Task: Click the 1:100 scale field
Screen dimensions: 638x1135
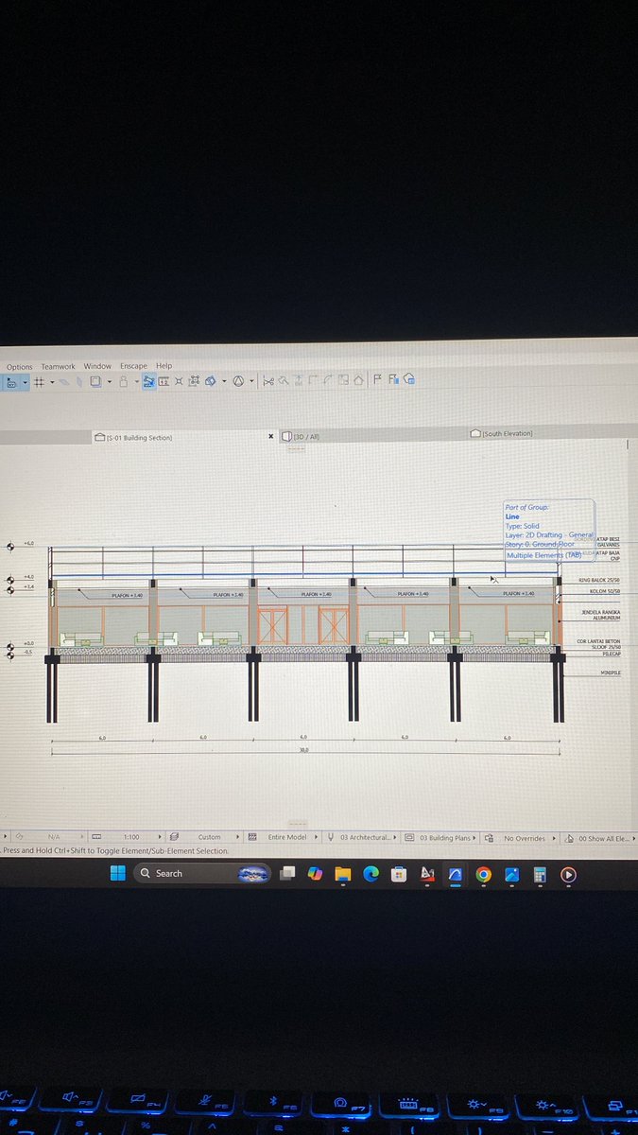Action: 131,837
